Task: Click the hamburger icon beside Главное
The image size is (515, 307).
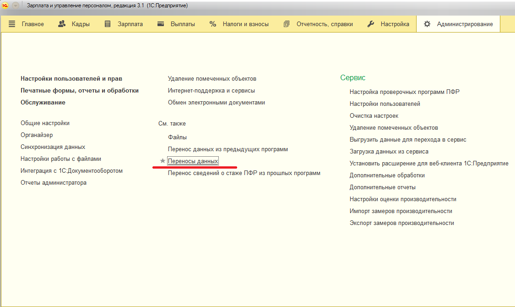Action: coord(12,24)
